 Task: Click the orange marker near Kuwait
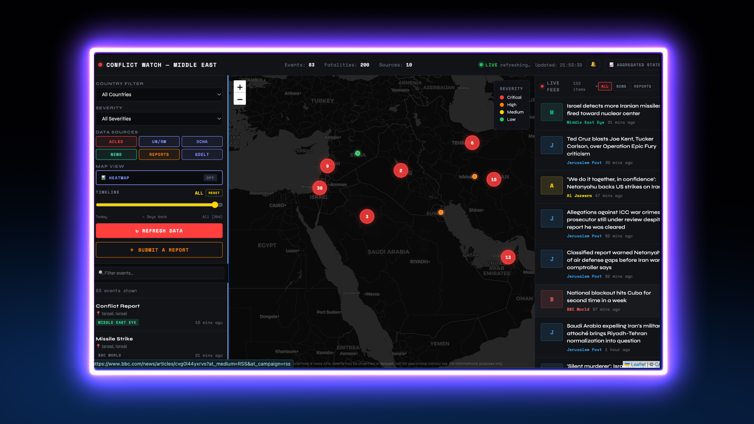[x=441, y=212]
